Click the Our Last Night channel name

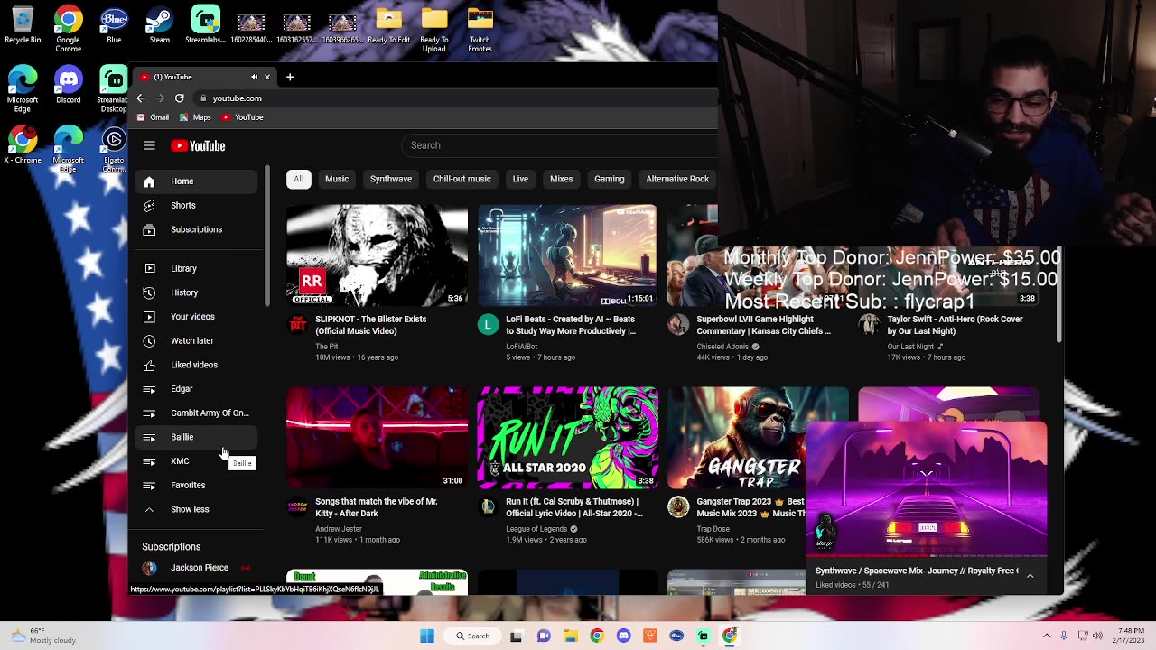coord(910,347)
